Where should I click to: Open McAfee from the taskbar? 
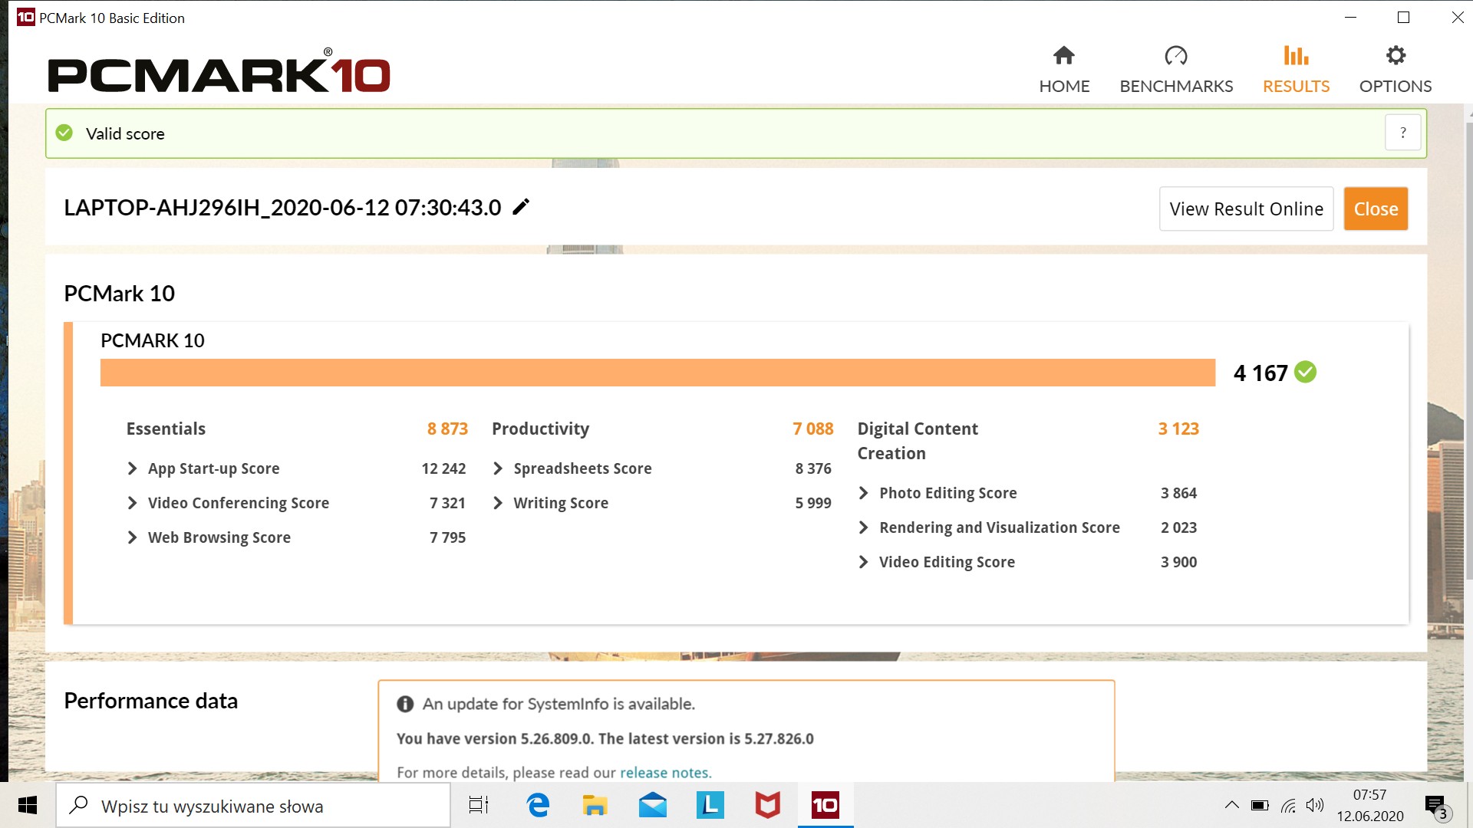768,805
